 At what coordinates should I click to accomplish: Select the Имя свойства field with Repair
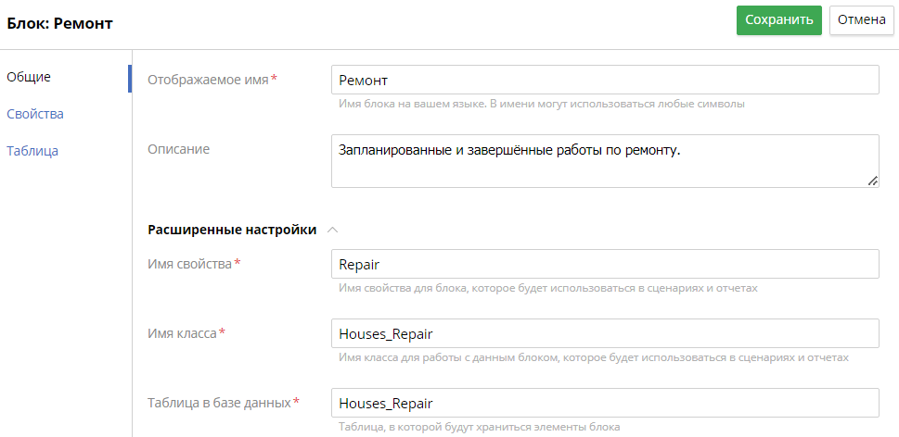pyautogui.click(x=604, y=264)
